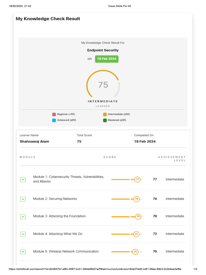Expand Module 1 Cybersecurity Threats chevron
Viewport: 206px width, 275px height.
[x=23, y=179]
